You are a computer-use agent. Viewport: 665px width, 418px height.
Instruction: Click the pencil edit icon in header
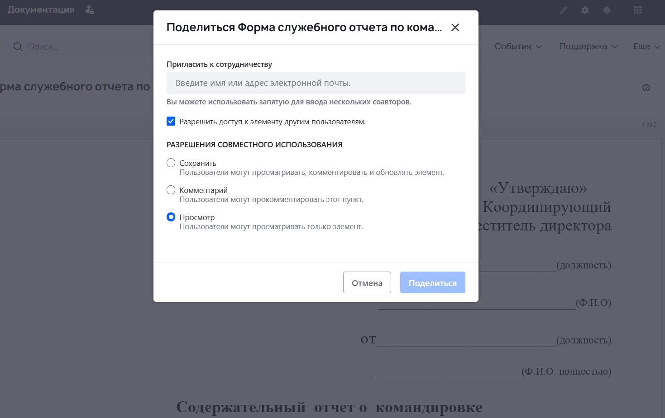pos(563,10)
